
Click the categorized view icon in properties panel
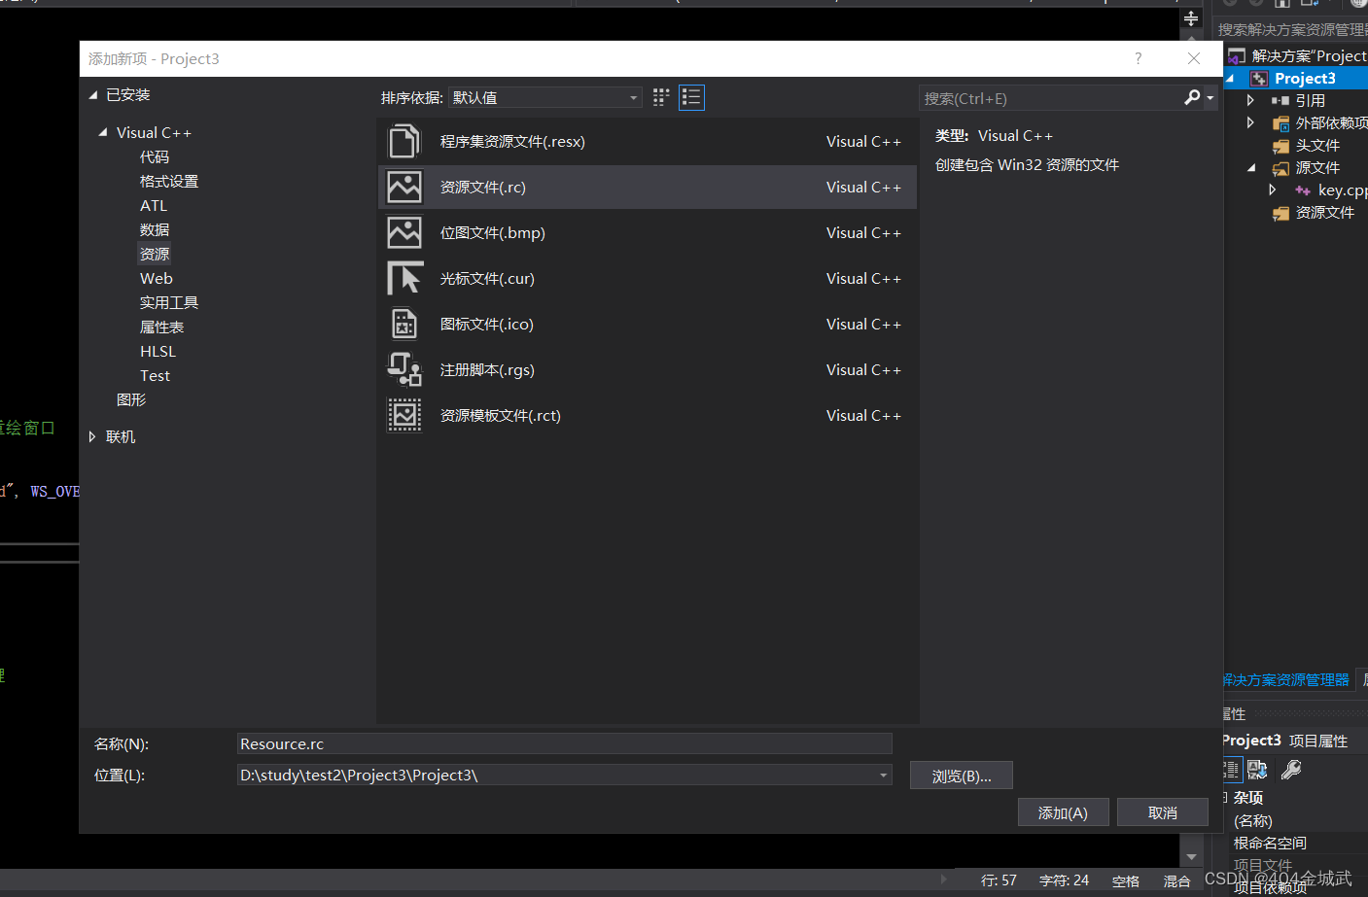[x=1231, y=770]
